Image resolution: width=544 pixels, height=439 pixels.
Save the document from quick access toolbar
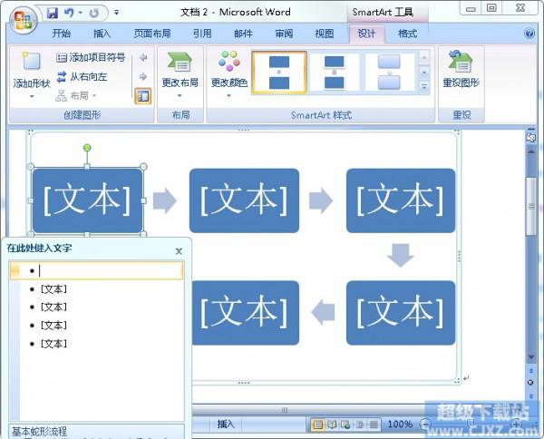coord(53,14)
